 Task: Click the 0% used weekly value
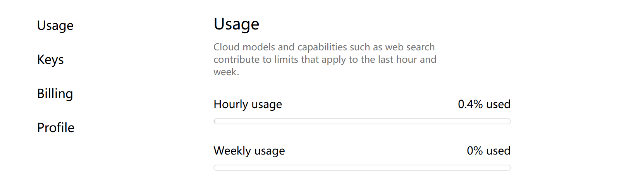coord(489,151)
